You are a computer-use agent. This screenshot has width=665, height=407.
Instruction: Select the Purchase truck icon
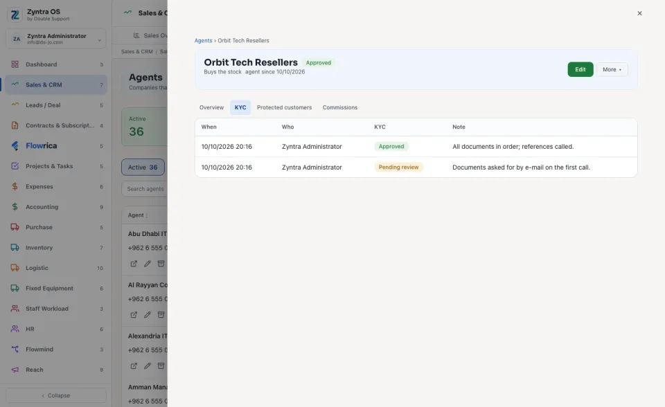point(15,227)
